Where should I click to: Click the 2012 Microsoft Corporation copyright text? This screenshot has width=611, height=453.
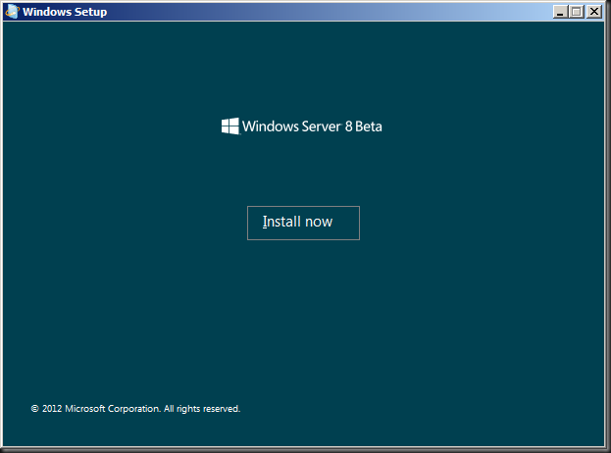click(x=135, y=409)
